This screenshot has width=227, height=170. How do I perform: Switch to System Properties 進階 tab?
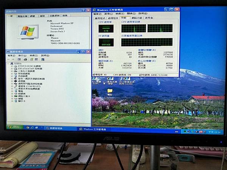click(x=42, y=16)
